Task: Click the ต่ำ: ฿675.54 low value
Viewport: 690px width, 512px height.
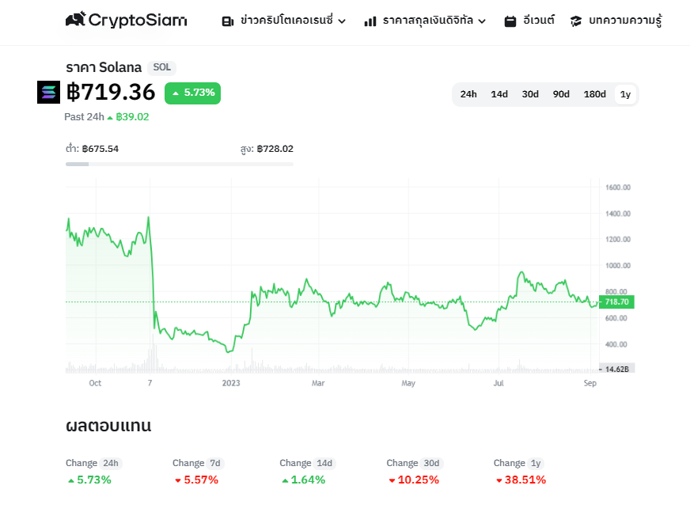Action: tap(92, 149)
